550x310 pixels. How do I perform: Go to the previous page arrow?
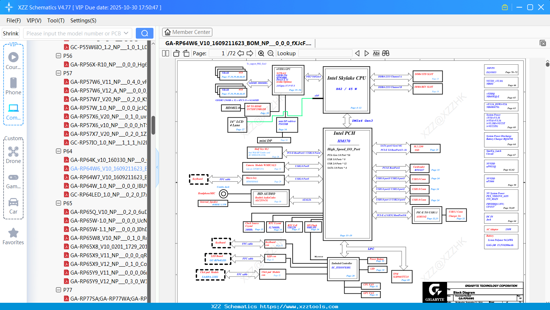coord(241,53)
